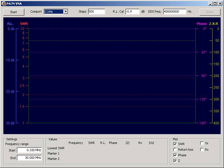Close the PA7N VNA window
The width and height of the screenshot is (224, 168).
220,3
